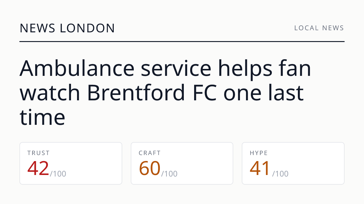Click the word Ambulance in headline
Viewport: 364px width, 204px height.
coord(77,68)
